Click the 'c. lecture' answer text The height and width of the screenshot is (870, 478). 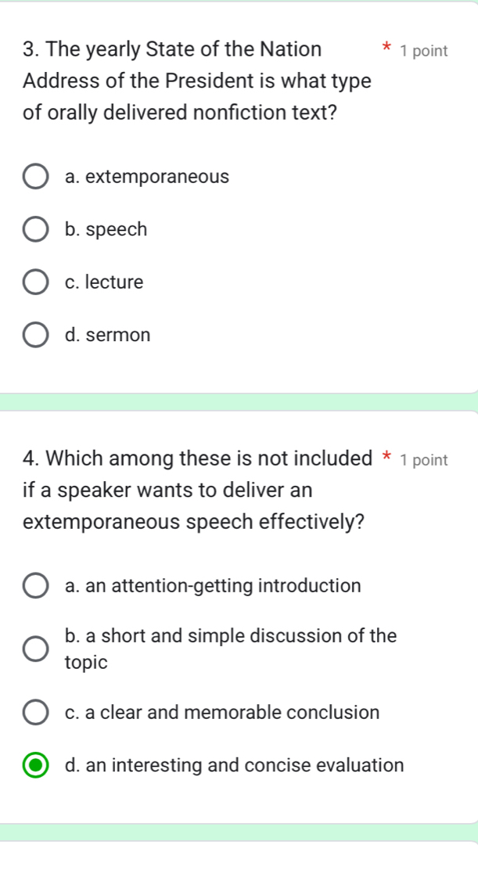click(x=104, y=282)
